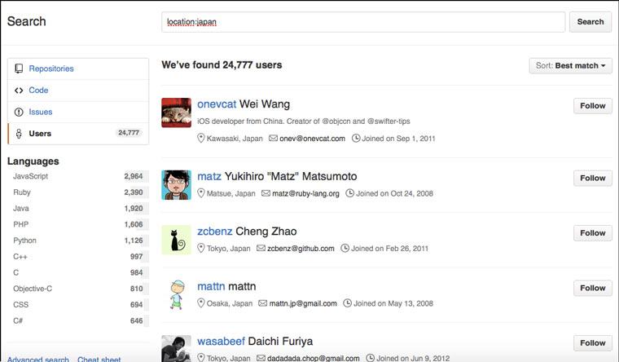The height and width of the screenshot is (362, 619).
Task: Open matz's cartoon avatar
Action: 176,185
